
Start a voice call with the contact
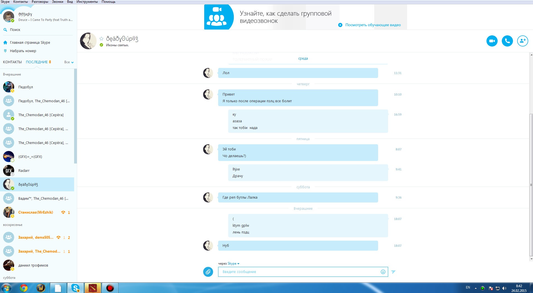(507, 41)
